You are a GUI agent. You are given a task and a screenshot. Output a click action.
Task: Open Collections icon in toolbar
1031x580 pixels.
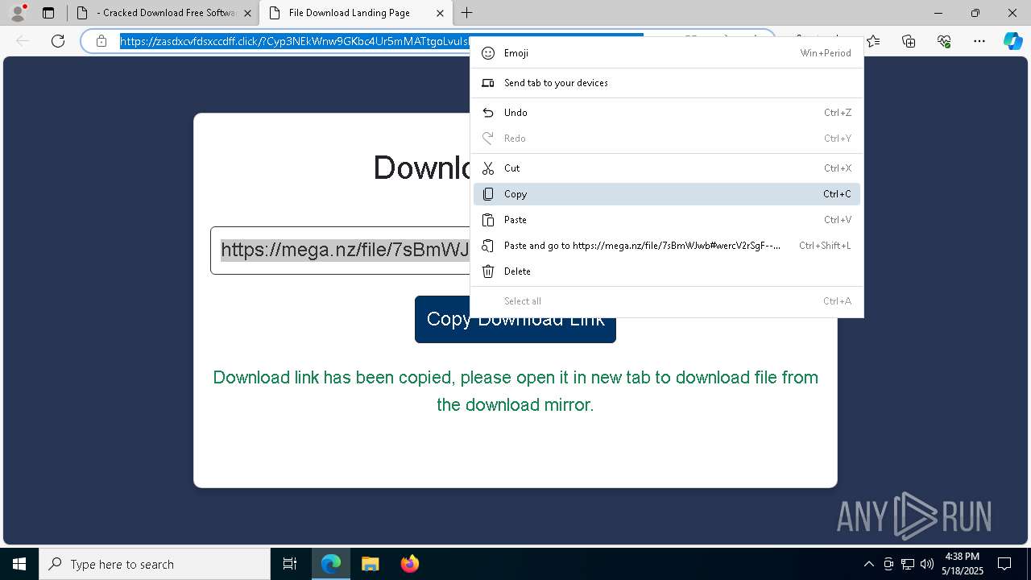pos(909,41)
